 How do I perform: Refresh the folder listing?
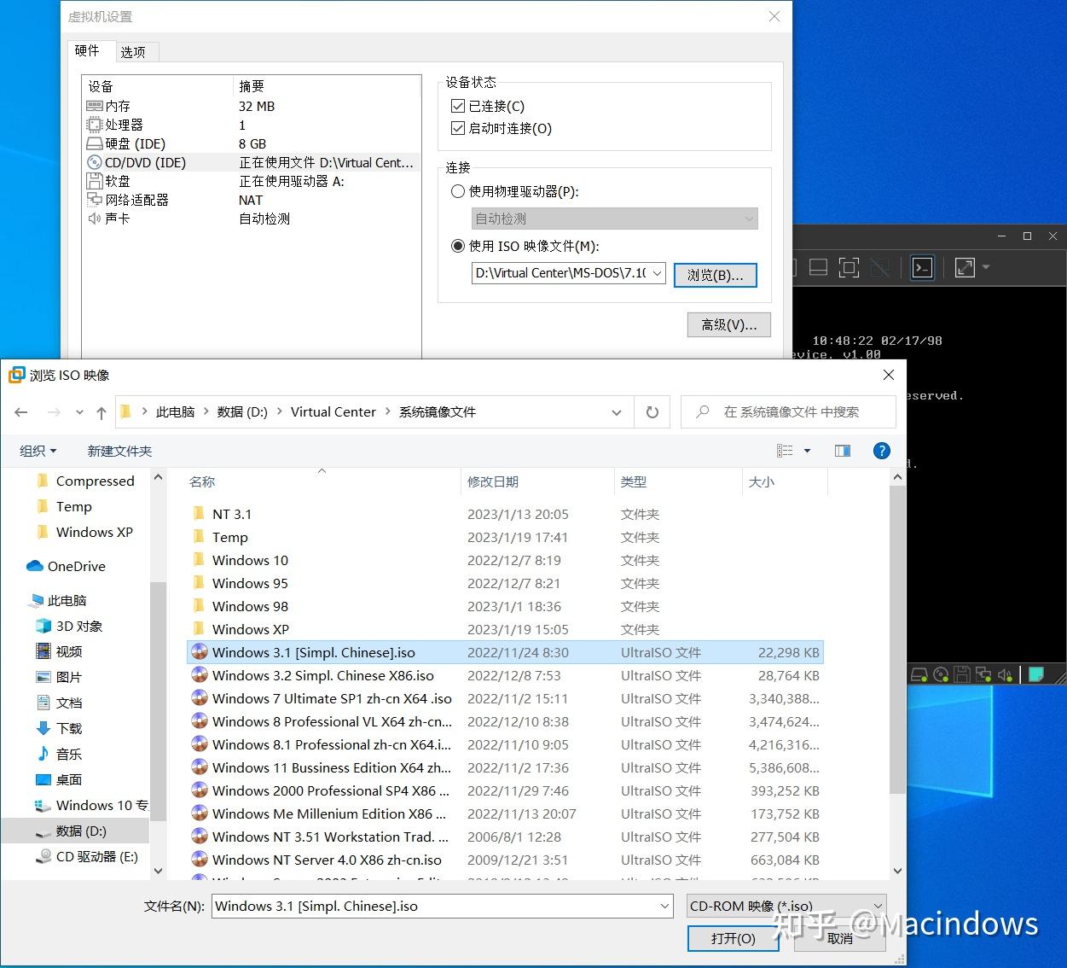652,412
